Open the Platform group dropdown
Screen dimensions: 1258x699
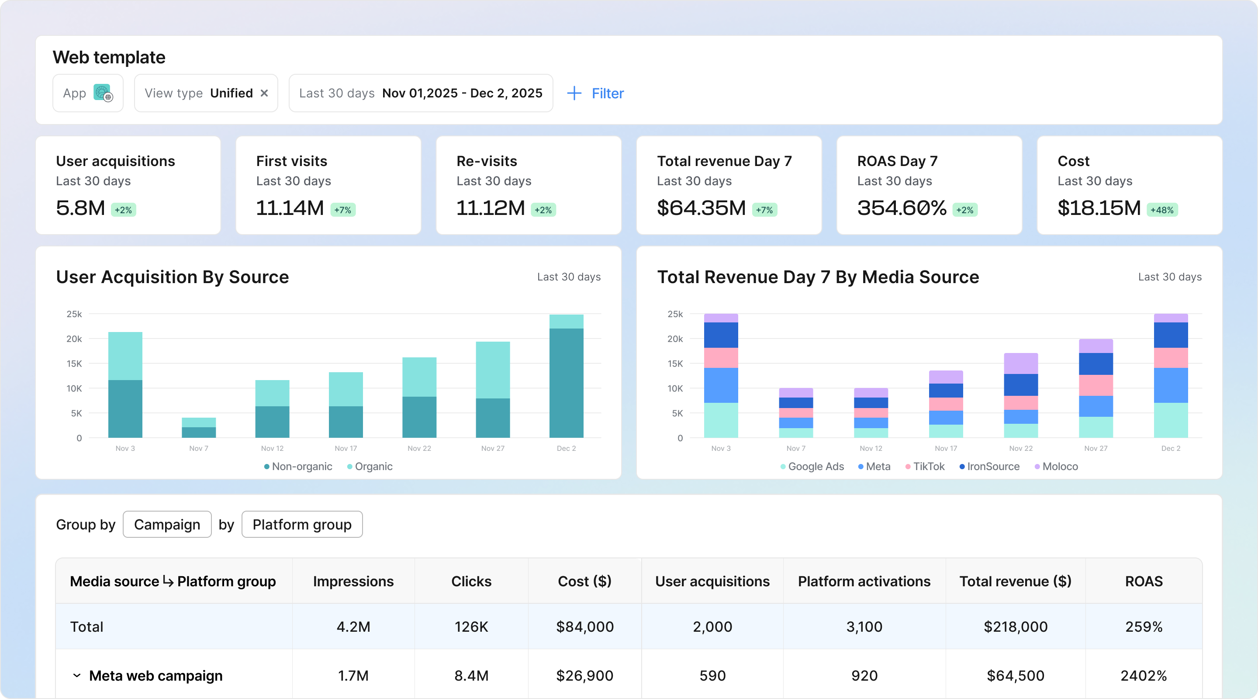pyautogui.click(x=302, y=524)
